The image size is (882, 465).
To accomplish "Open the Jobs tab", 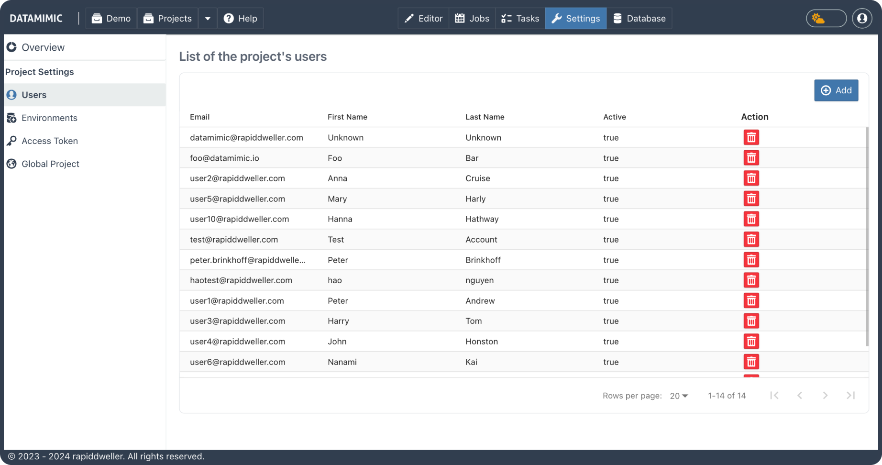I will [x=472, y=19].
